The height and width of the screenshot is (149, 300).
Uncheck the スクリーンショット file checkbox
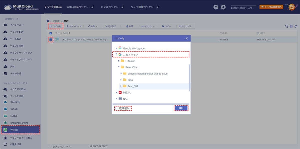click(51, 39)
